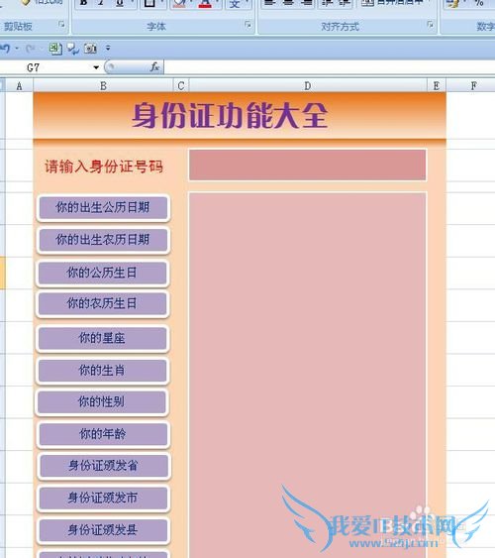The height and width of the screenshot is (558, 495).
Task: Click the 身份证颁发省 button
Action: point(104,466)
